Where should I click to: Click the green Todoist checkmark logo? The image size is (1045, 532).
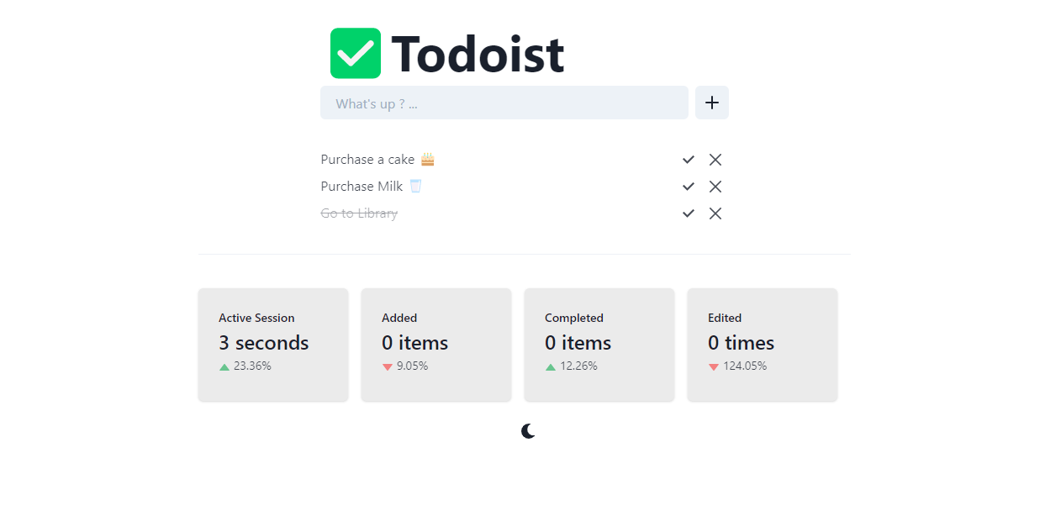356,53
